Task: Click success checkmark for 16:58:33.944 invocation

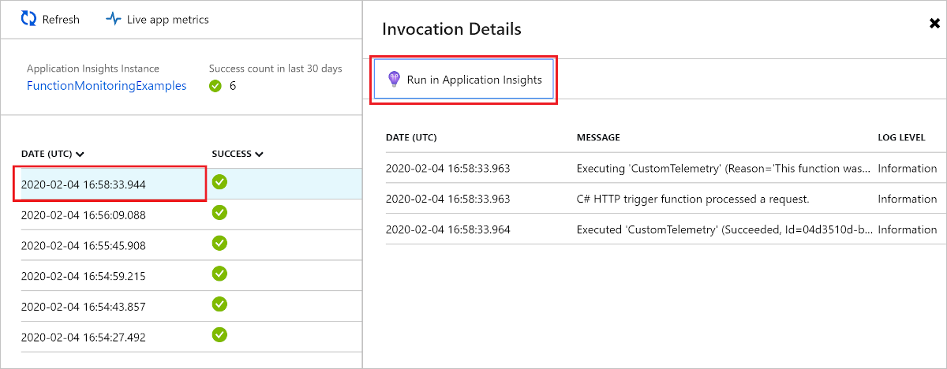Action: 219,182
